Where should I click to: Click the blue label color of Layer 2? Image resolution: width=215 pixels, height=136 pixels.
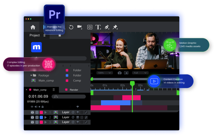[41, 117]
